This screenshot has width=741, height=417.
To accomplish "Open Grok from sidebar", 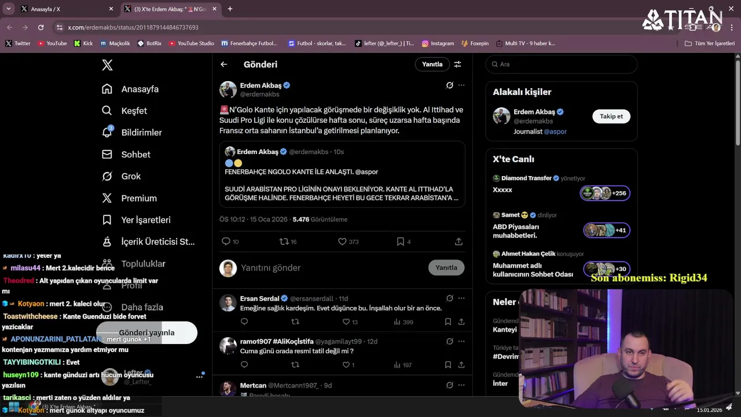I will pos(122,176).
